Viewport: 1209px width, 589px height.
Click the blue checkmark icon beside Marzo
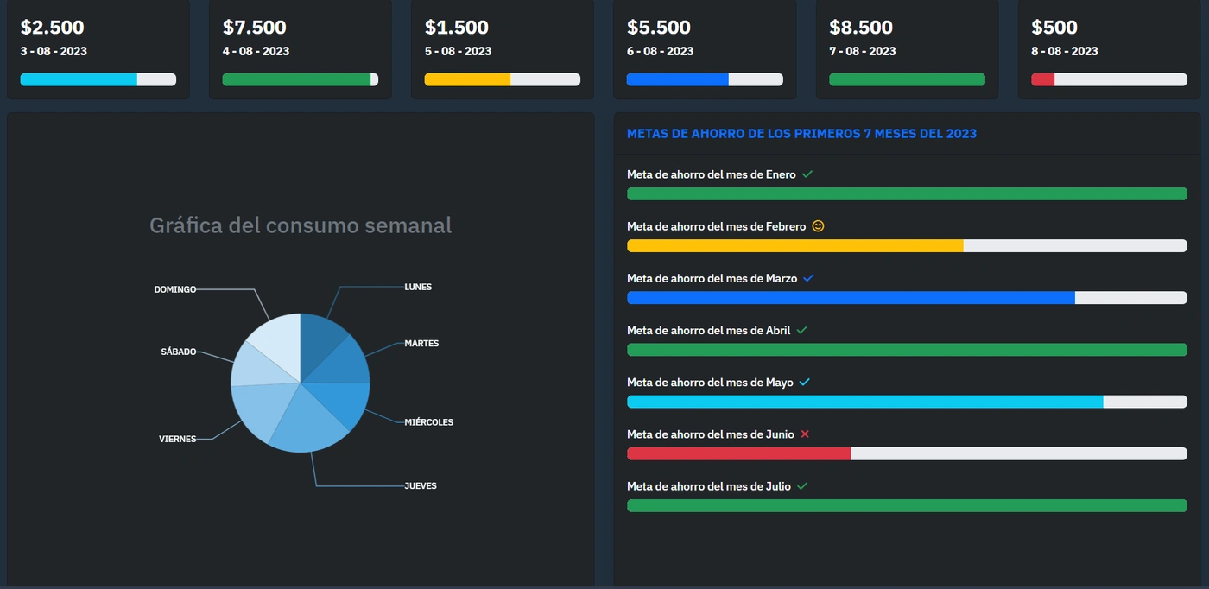click(x=809, y=278)
